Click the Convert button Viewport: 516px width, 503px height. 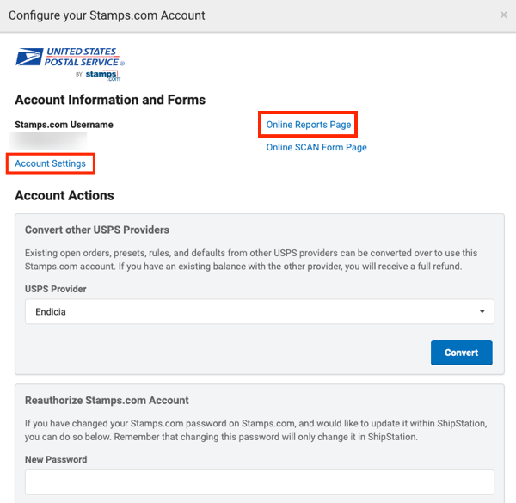click(x=461, y=353)
